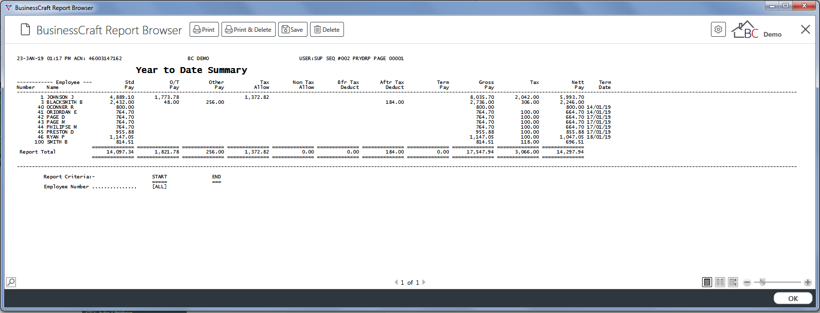Image resolution: width=820 pixels, height=313 pixels.
Task: Click JOHNSON J's gross pay 8,035.70
Action: (x=482, y=97)
